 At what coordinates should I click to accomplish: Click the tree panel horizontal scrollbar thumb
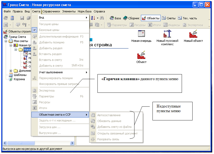21,143
